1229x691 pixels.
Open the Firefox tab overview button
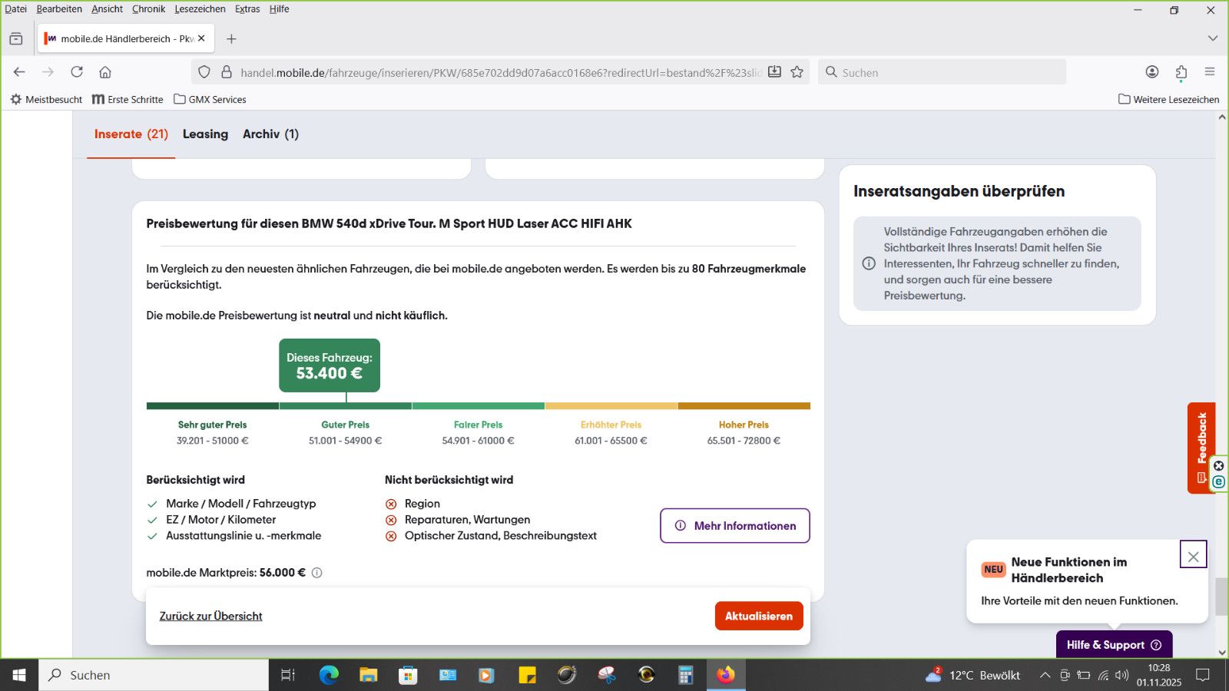[16, 38]
